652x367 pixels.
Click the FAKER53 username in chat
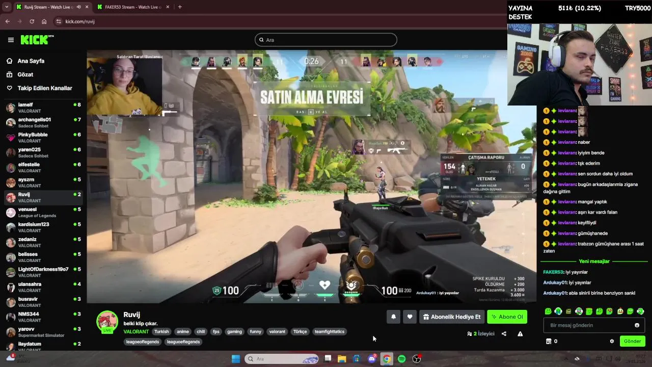click(553, 272)
